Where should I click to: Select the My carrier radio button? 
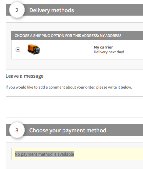(18, 50)
